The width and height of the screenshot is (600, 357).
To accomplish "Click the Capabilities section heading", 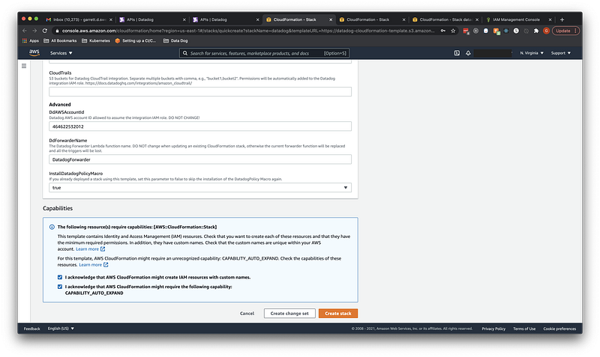I will tap(58, 208).
